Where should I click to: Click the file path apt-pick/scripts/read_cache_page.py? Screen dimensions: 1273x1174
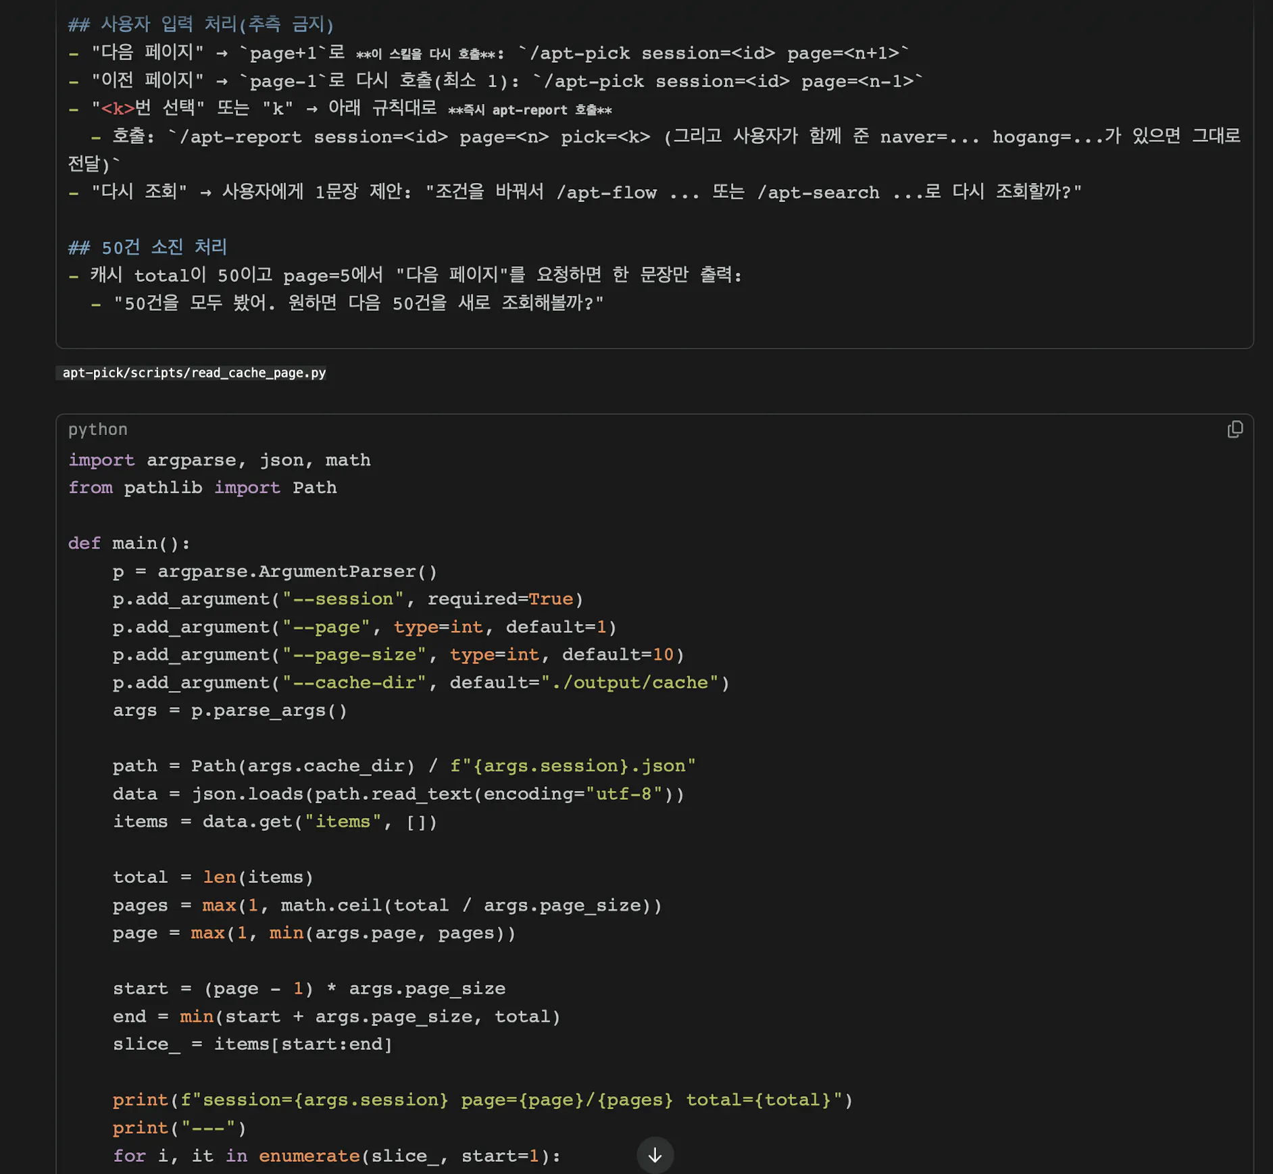pos(194,373)
